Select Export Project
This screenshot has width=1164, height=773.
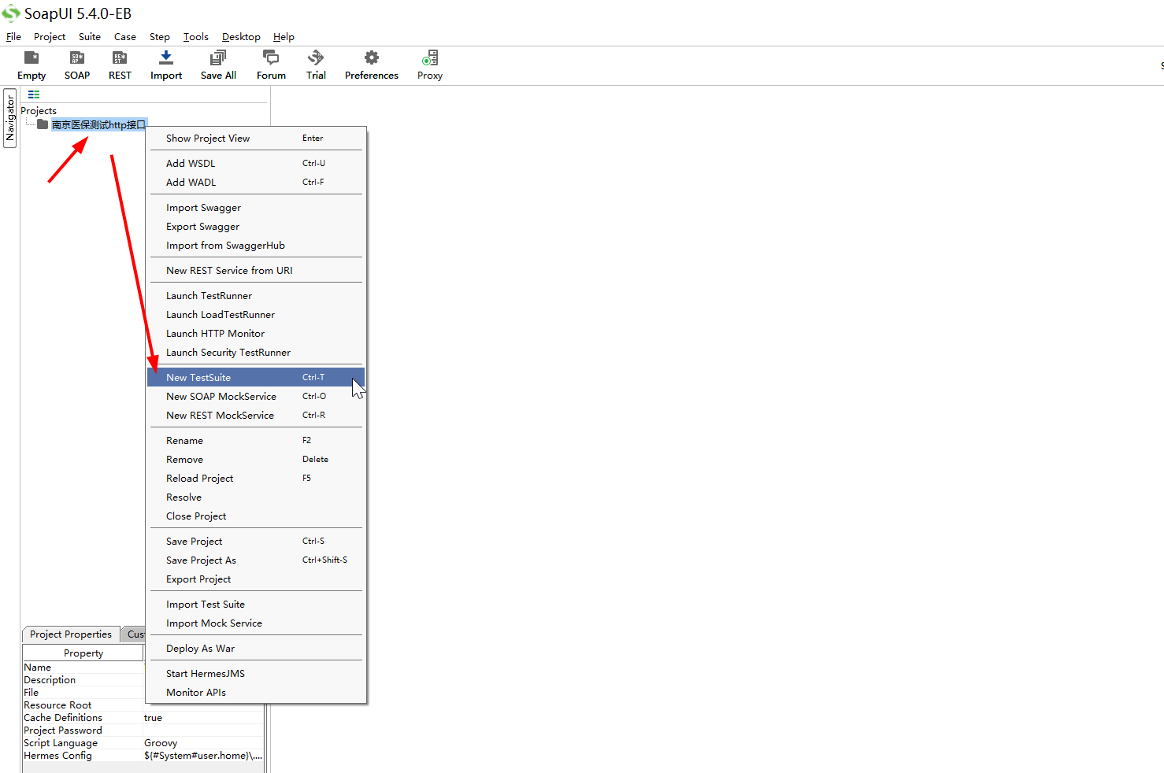[x=256, y=579]
